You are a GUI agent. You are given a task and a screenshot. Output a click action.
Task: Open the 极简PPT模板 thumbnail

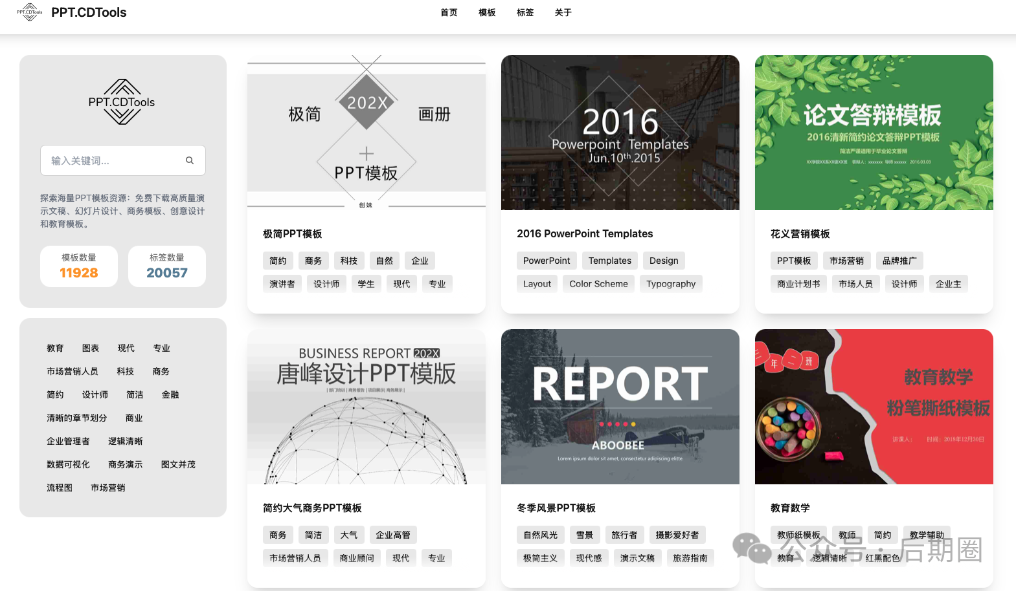pos(367,133)
